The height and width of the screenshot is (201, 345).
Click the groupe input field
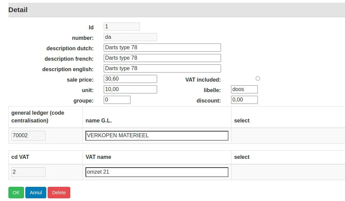point(117,100)
